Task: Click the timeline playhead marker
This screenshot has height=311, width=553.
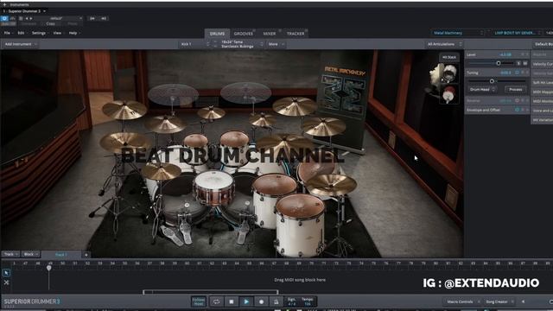Action: tap(49, 268)
